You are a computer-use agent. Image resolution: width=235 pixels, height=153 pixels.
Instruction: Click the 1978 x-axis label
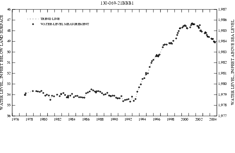click(29, 119)
